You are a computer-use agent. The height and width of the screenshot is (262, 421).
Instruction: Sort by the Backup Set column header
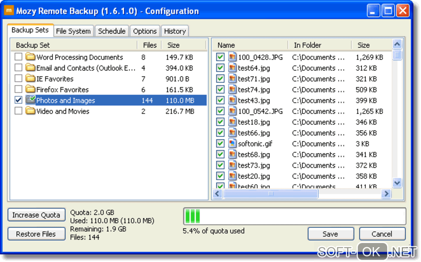pos(74,45)
